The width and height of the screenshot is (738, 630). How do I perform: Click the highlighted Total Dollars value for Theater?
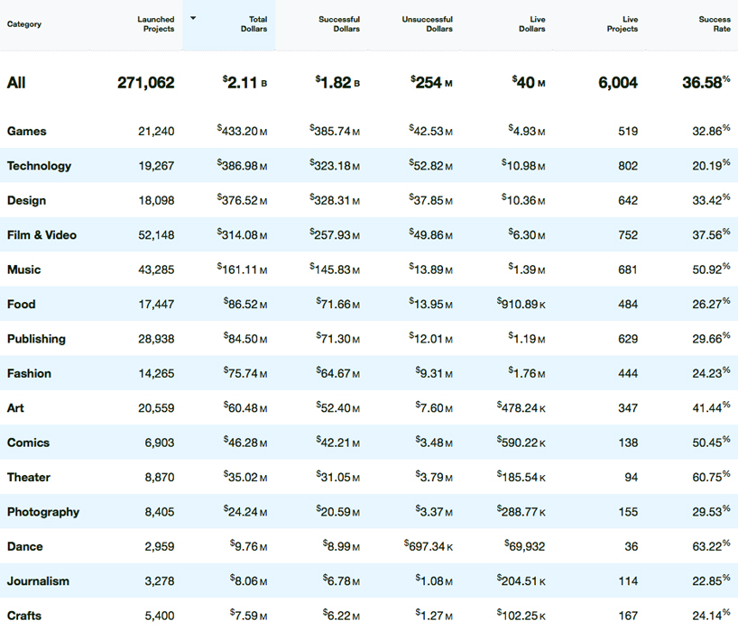(x=243, y=477)
